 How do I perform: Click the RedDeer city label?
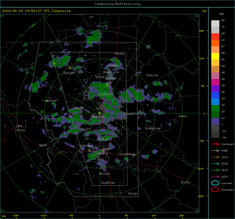click(x=111, y=79)
